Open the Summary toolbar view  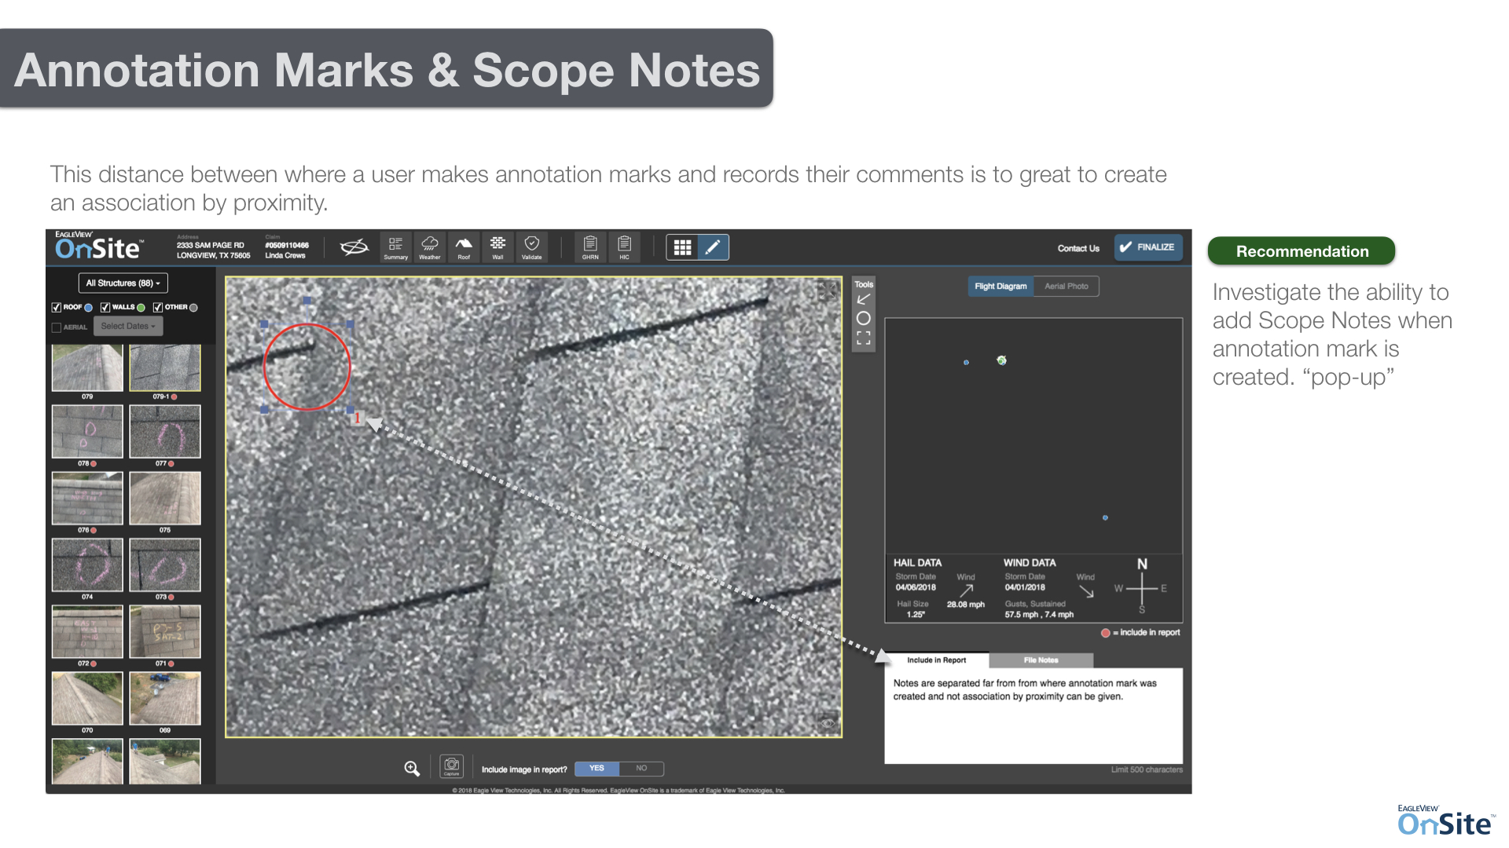coord(395,247)
